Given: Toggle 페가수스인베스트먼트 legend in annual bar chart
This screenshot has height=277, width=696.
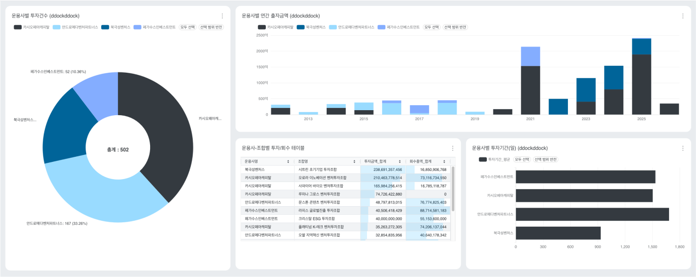Looking at the screenshot, I should click(x=399, y=27).
